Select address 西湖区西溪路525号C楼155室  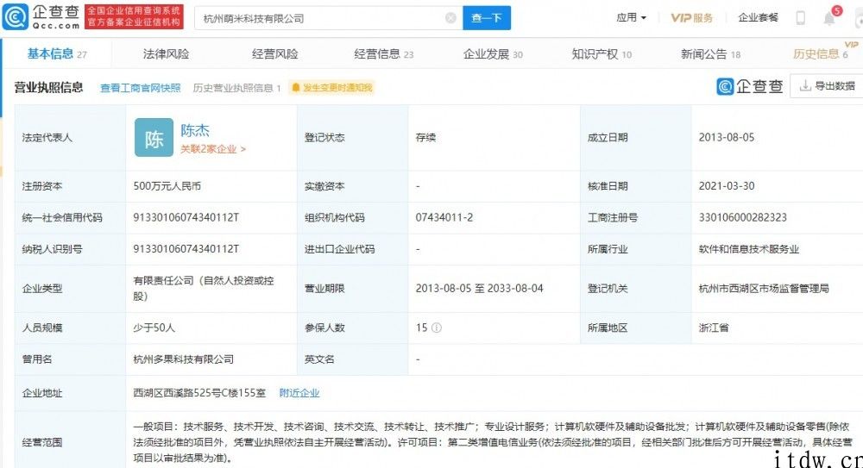click(199, 393)
